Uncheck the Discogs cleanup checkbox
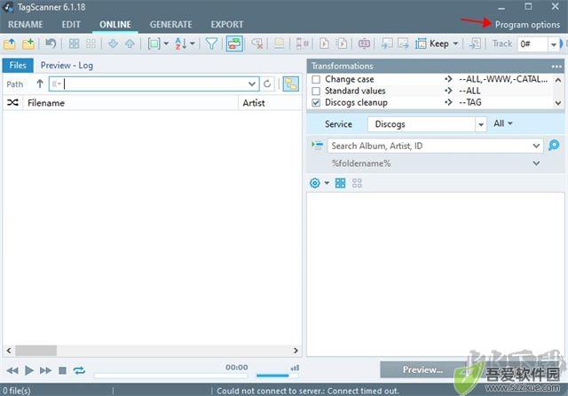The image size is (568, 396). (316, 102)
